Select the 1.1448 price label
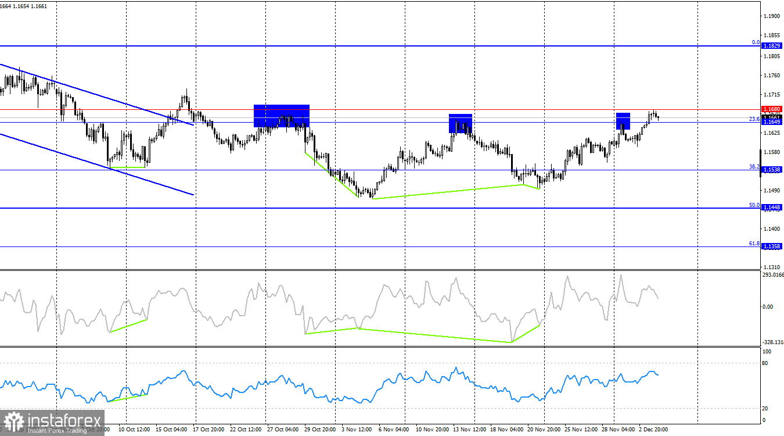 772,206
